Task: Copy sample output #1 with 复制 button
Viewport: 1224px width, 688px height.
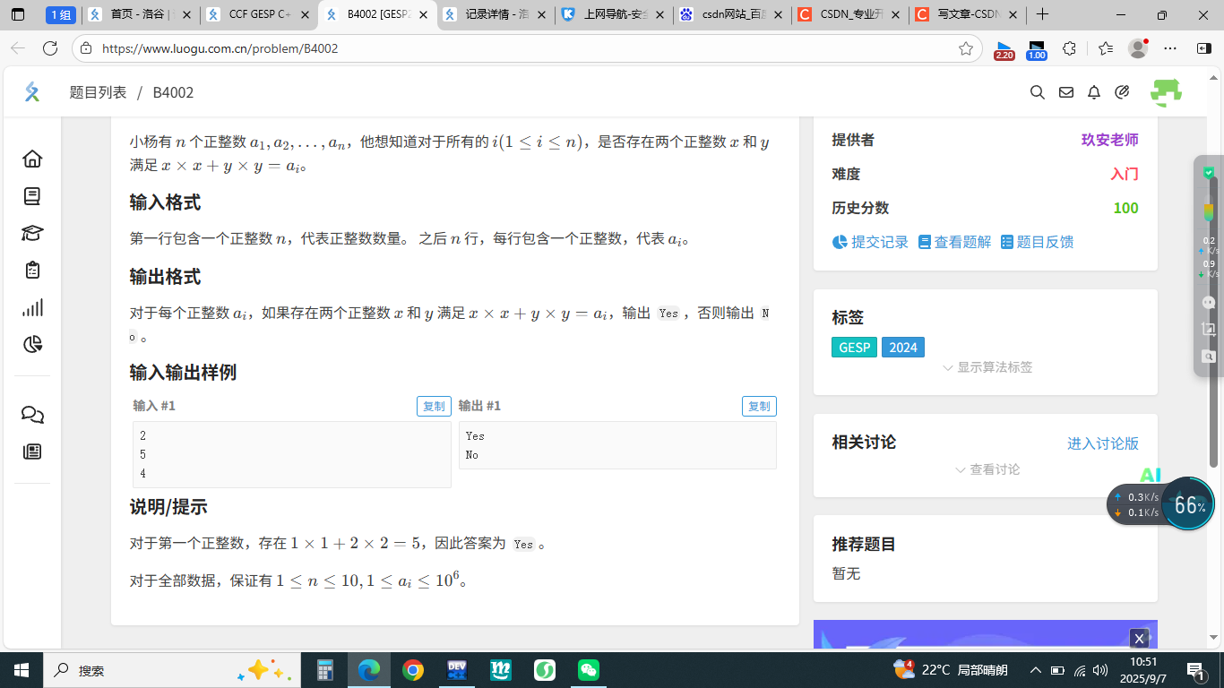Action: 759,406
